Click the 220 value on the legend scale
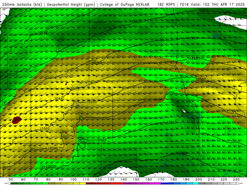 click(x=224, y=179)
